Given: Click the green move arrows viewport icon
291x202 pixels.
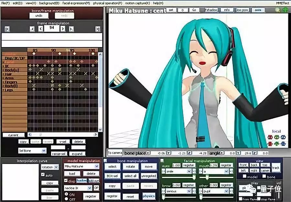Looking at the screenshot, I should click(285, 10).
